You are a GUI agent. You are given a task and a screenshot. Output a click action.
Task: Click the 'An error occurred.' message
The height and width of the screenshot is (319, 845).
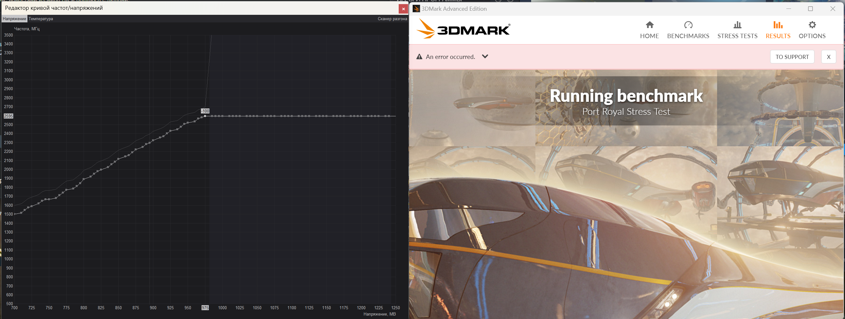450,57
